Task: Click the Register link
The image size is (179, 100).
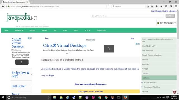Action: point(159,11)
